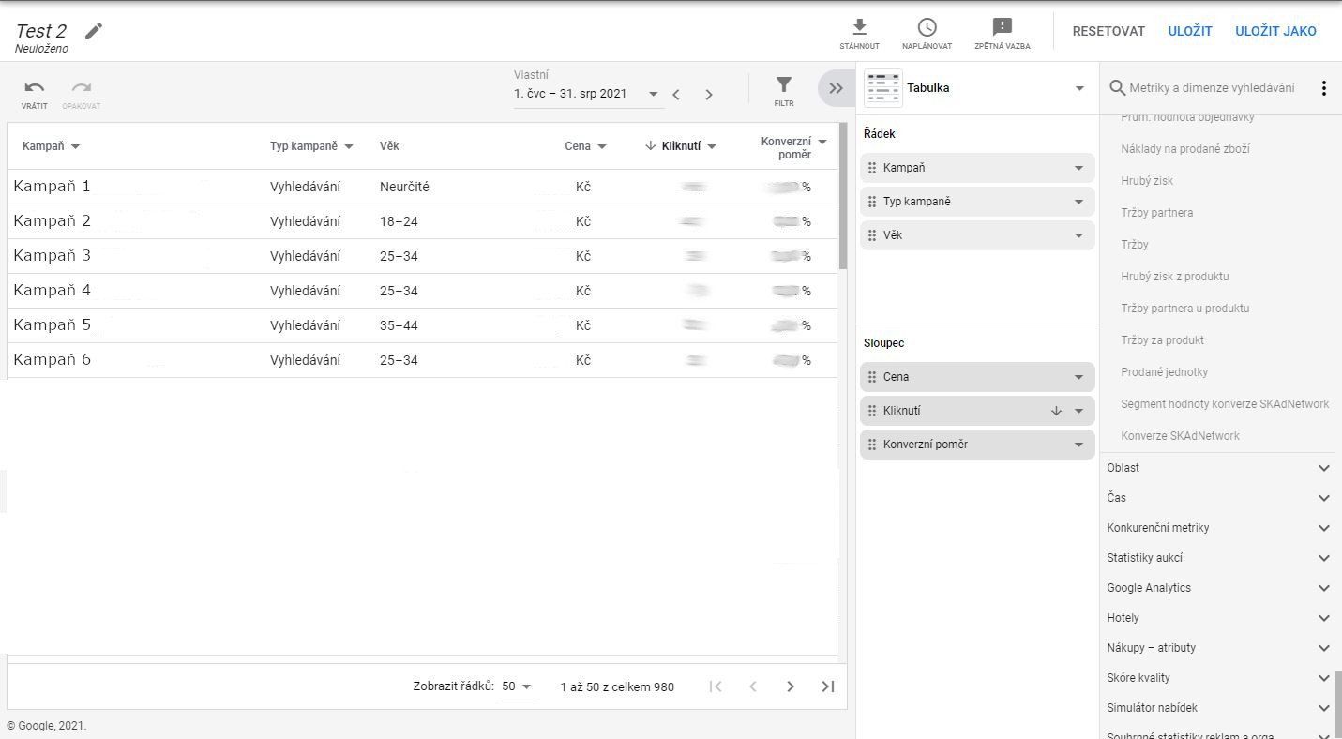Viewport: 1342px width, 739px height.
Task: Open the three-dot menu beside metrics search
Action: pyautogui.click(x=1323, y=88)
